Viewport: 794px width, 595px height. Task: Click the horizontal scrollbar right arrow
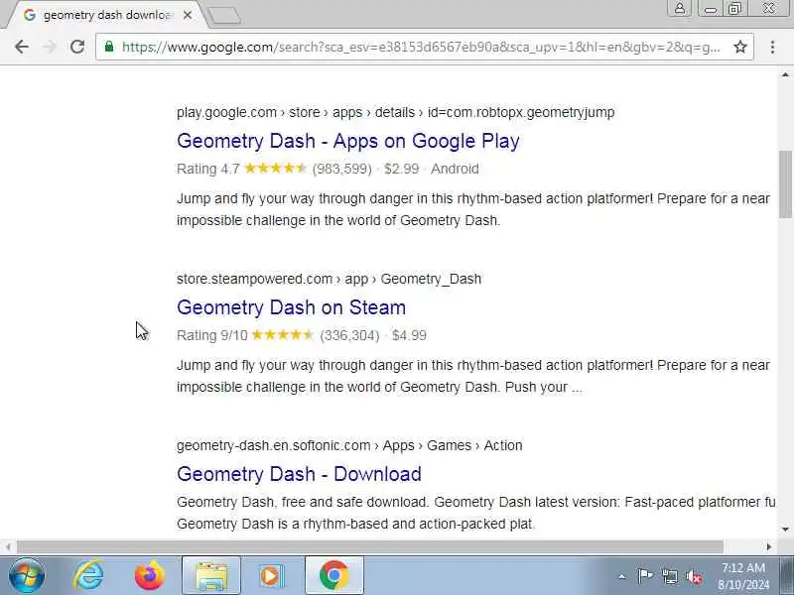coord(768,547)
